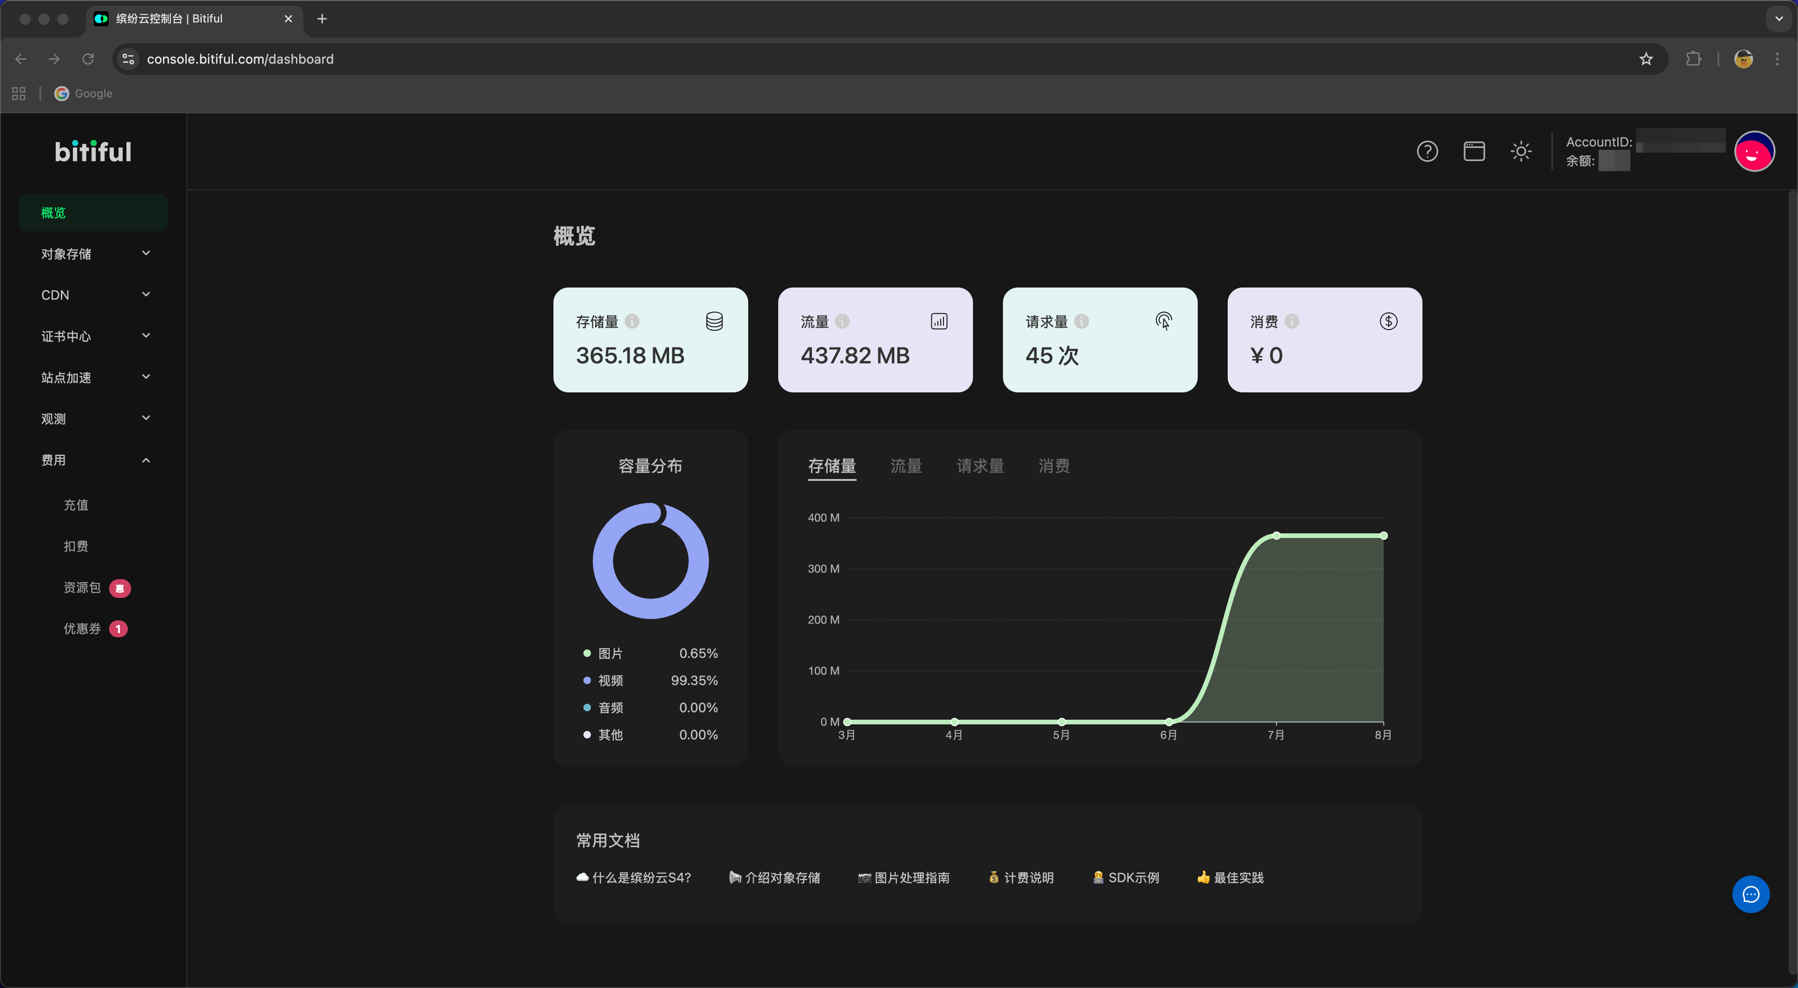Reload the page
The image size is (1798, 988).
point(88,59)
